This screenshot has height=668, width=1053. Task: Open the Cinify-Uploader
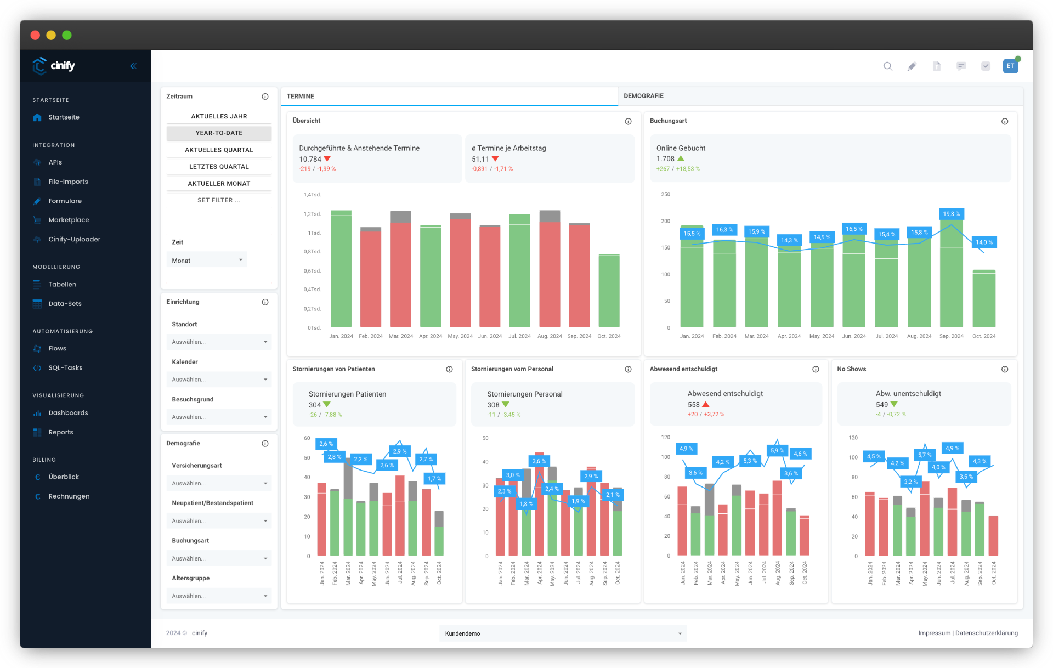(37, 239)
